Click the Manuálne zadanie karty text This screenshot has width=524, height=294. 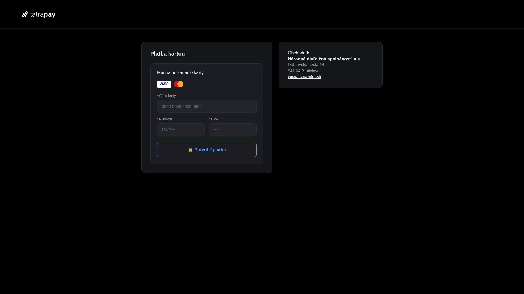pos(180,73)
